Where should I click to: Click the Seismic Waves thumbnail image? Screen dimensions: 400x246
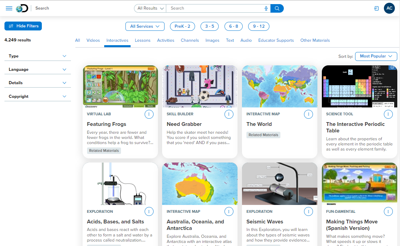coord(280,184)
